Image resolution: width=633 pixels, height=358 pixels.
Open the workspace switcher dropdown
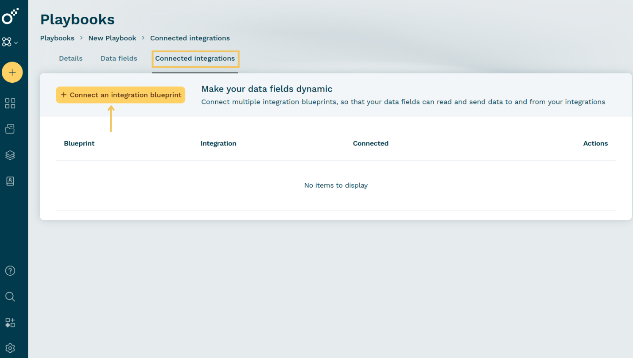point(10,42)
